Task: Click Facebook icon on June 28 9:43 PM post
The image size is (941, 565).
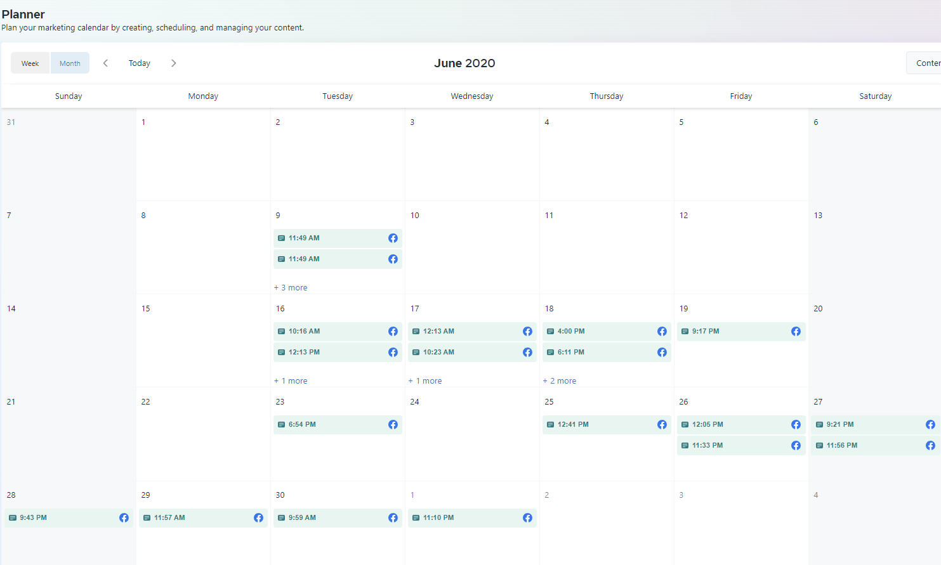Action: pos(124,518)
